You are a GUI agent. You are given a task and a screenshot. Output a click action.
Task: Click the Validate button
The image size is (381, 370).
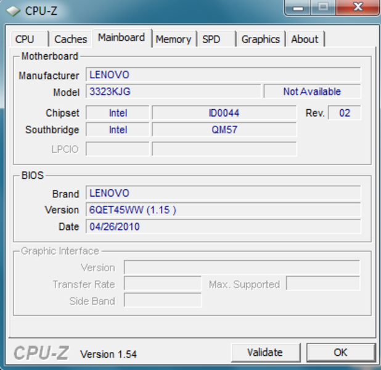[x=266, y=352]
